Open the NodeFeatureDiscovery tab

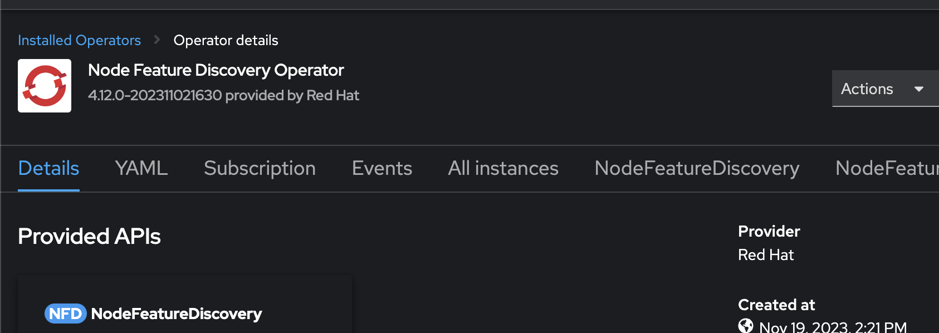(x=697, y=168)
